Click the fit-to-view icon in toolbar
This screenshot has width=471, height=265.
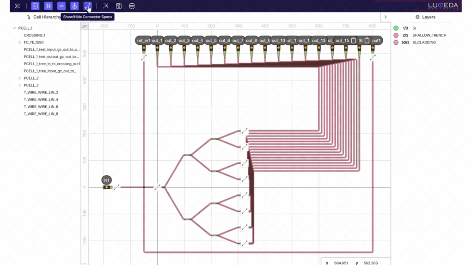tap(17, 6)
